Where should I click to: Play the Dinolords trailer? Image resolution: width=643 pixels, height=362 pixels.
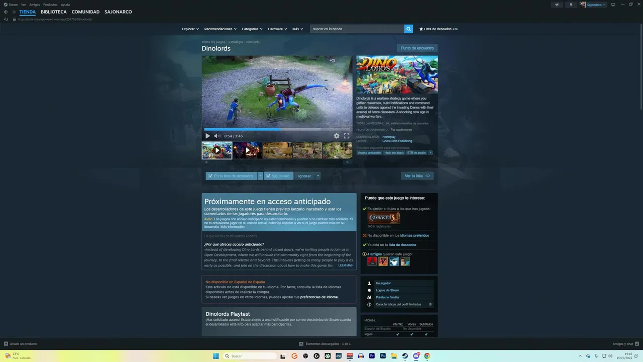pyautogui.click(x=207, y=136)
